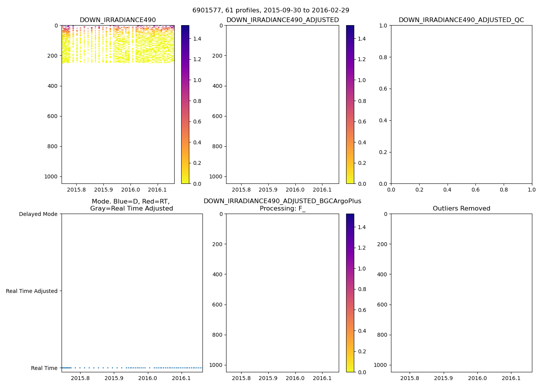
Task: Click the DOWN_IRRADIANCE490_ADJUSTED_QC plot title
Action: [461, 20]
